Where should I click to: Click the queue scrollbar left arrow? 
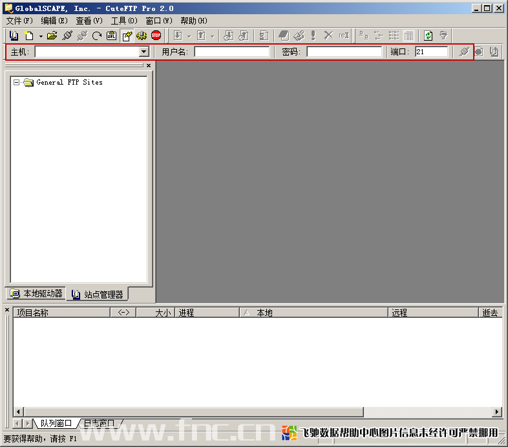coord(19,411)
